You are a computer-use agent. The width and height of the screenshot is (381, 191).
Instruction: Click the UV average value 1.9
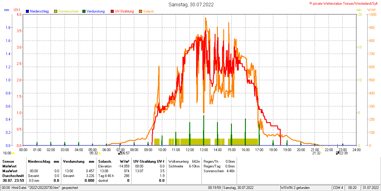pyautogui.click(x=162, y=176)
